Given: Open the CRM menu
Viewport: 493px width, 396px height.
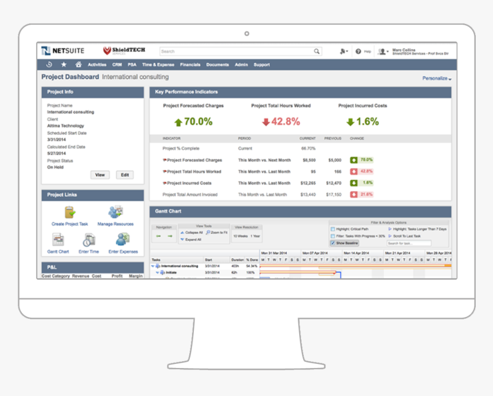Looking at the screenshot, I should point(117,65).
